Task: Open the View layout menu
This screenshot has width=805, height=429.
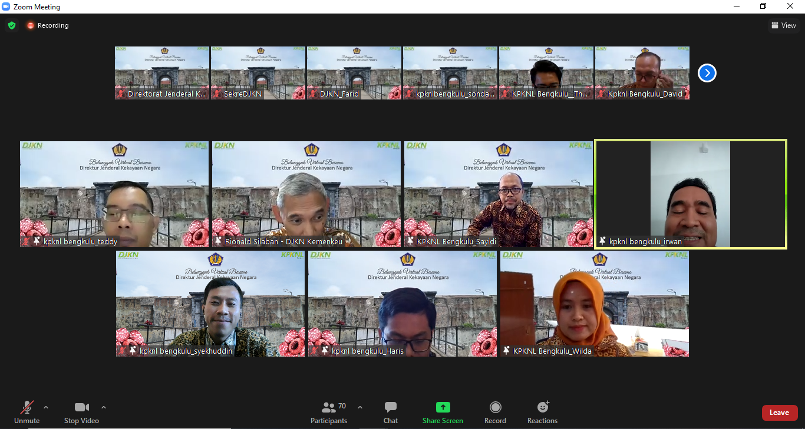Action: click(784, 25)
